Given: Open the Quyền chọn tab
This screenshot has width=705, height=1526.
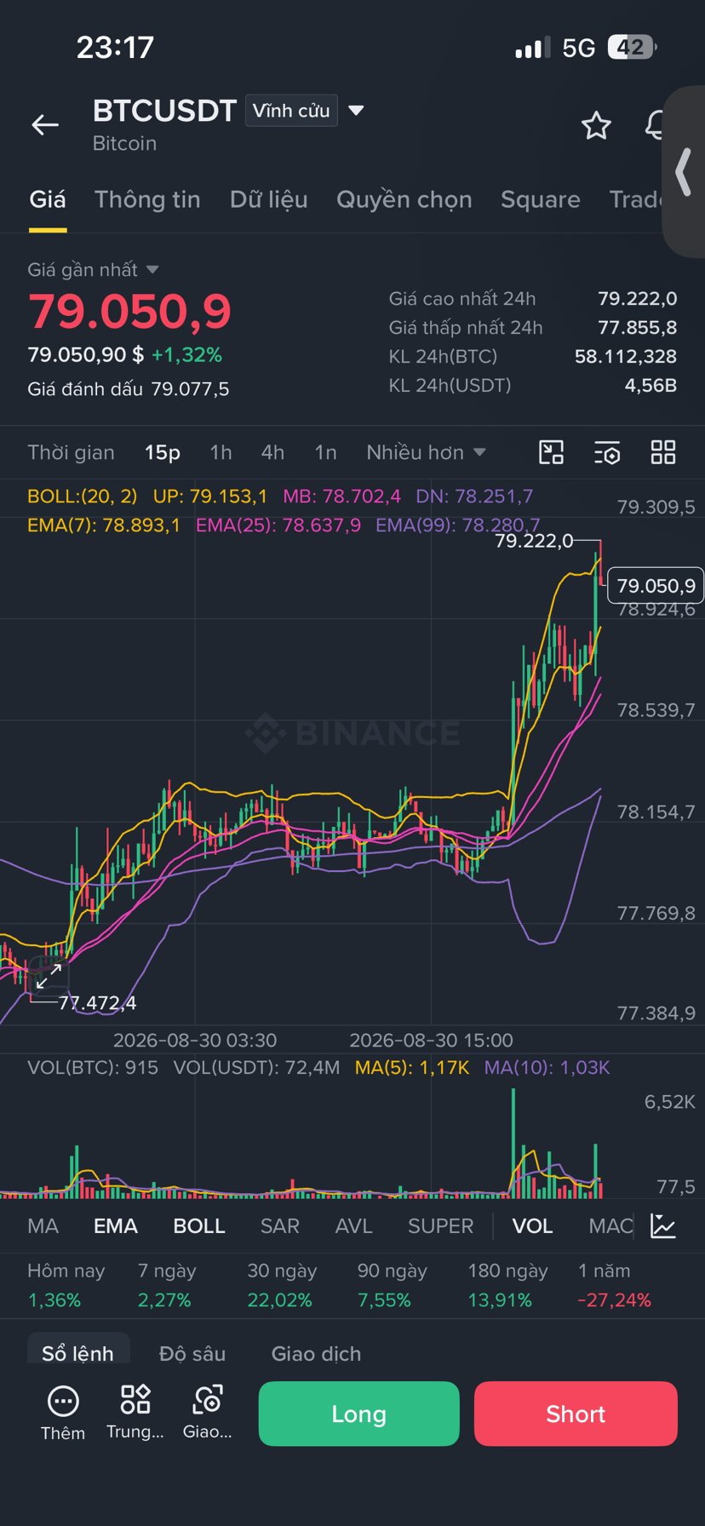Looking at the screenshot, I should [404, 199].
